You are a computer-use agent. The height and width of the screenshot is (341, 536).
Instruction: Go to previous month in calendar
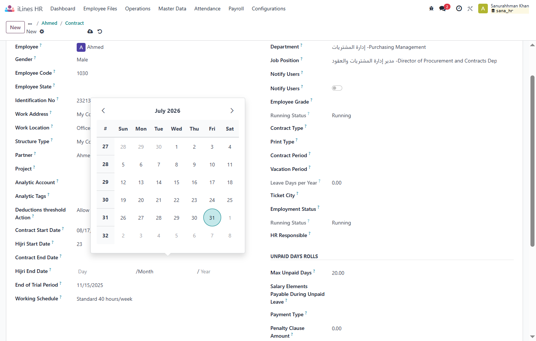click(x=103, y=111)
